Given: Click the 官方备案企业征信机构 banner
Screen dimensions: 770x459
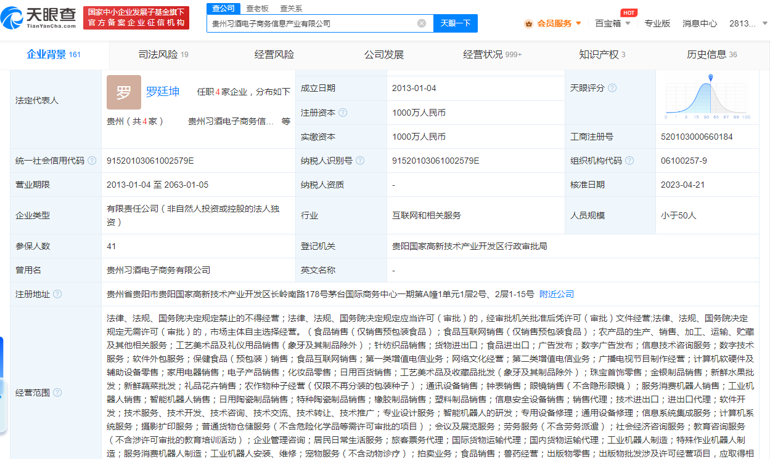Looking at the screenshot, I should click(136, 18).
